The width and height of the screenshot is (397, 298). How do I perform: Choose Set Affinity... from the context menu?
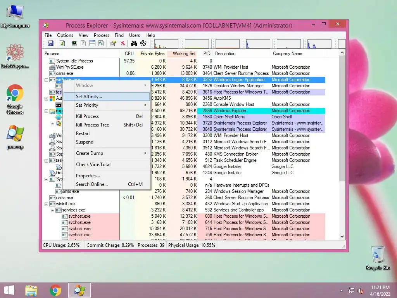pos(107,97)
